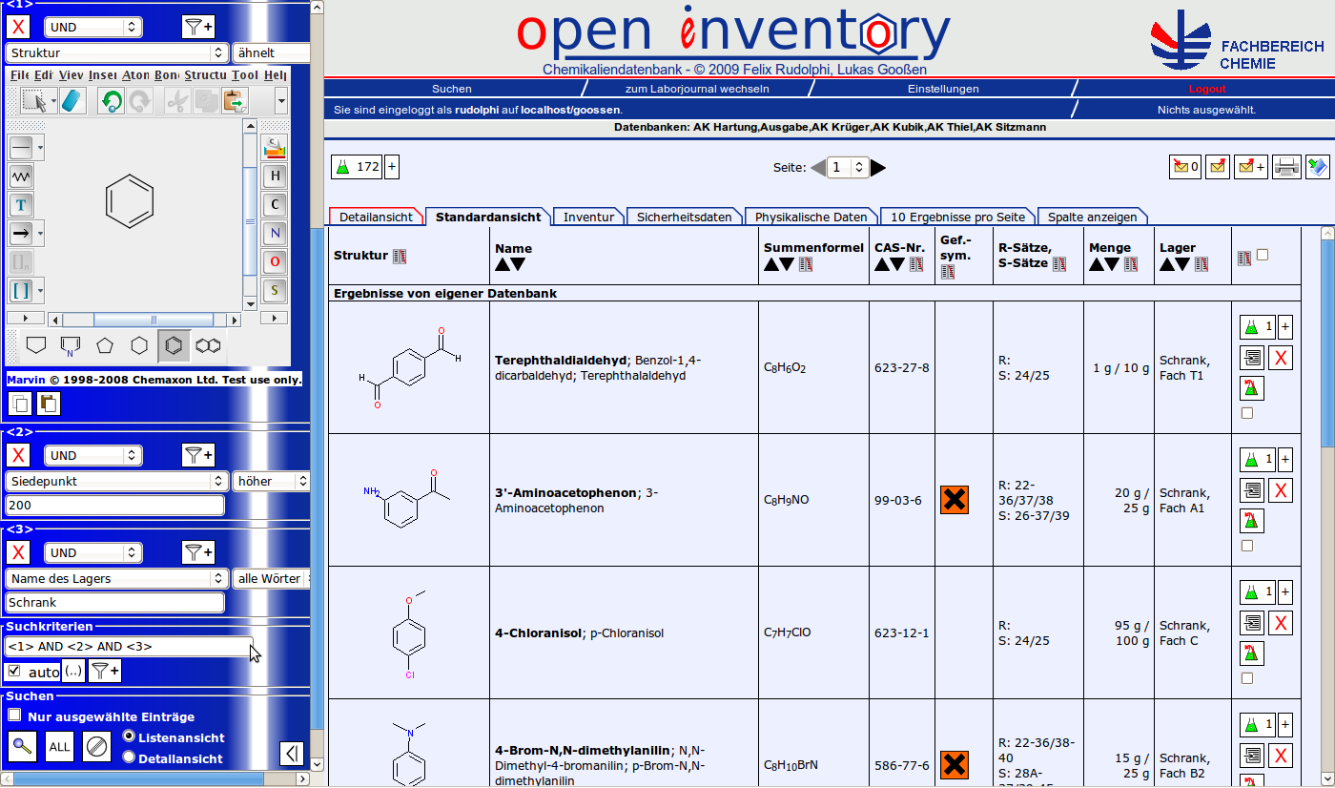Open the Struktur field dropdown
Screen dimensions: 1335x788
tap(116, 52)
